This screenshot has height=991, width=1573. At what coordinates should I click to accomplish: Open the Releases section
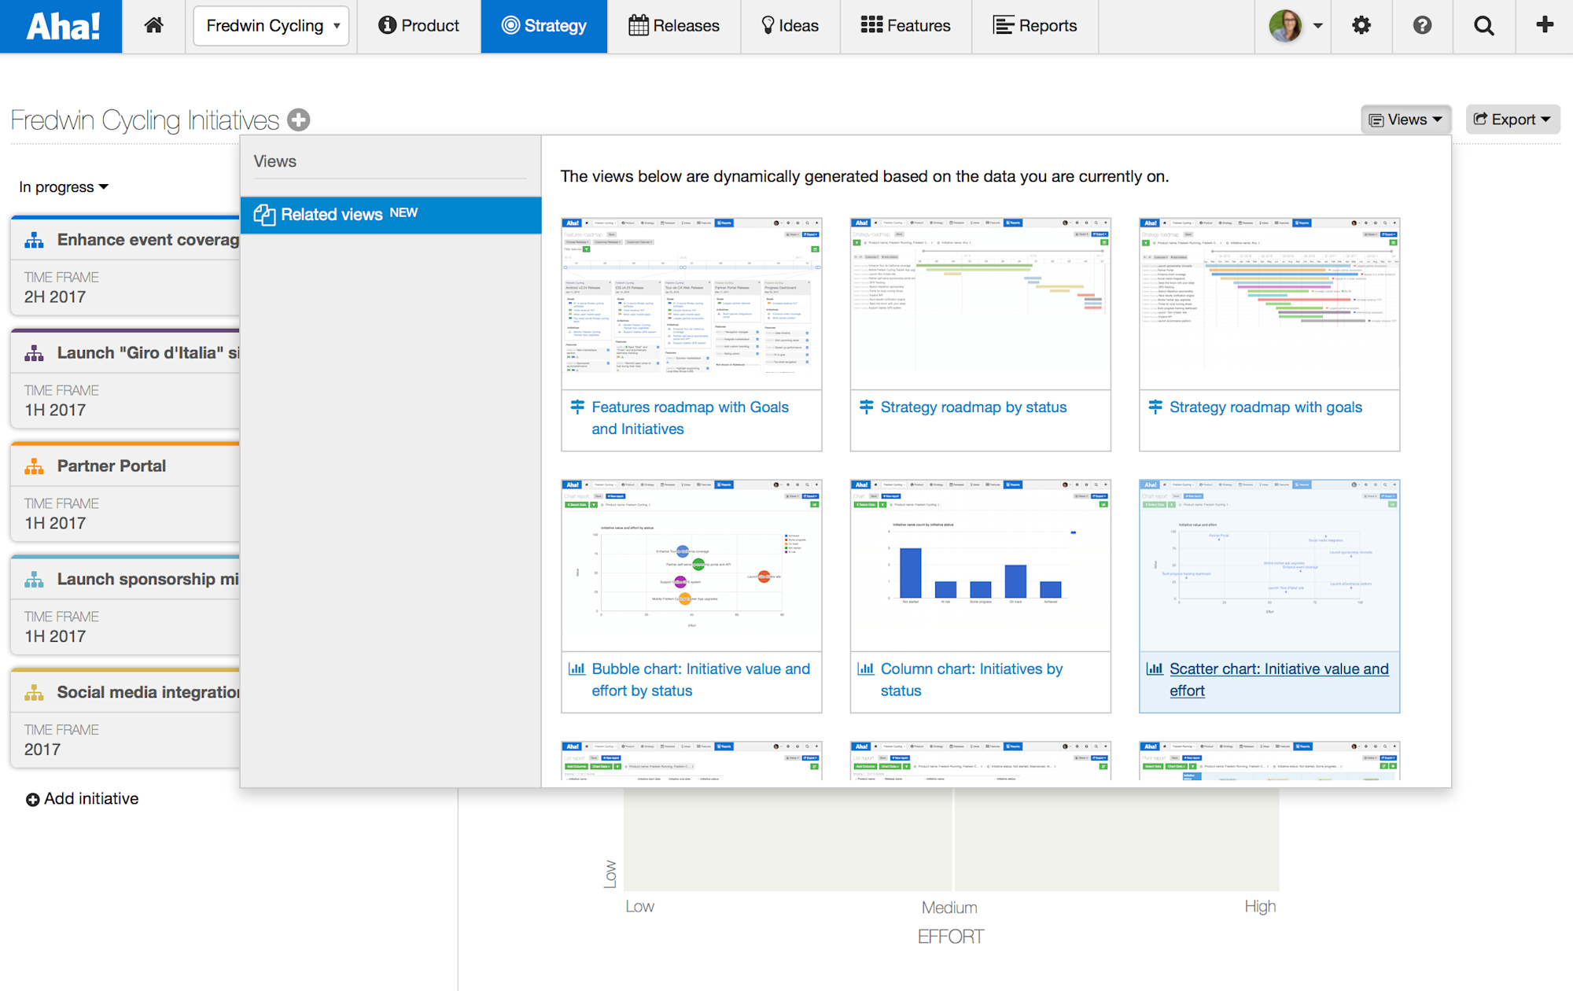click(x=675, y=25)
